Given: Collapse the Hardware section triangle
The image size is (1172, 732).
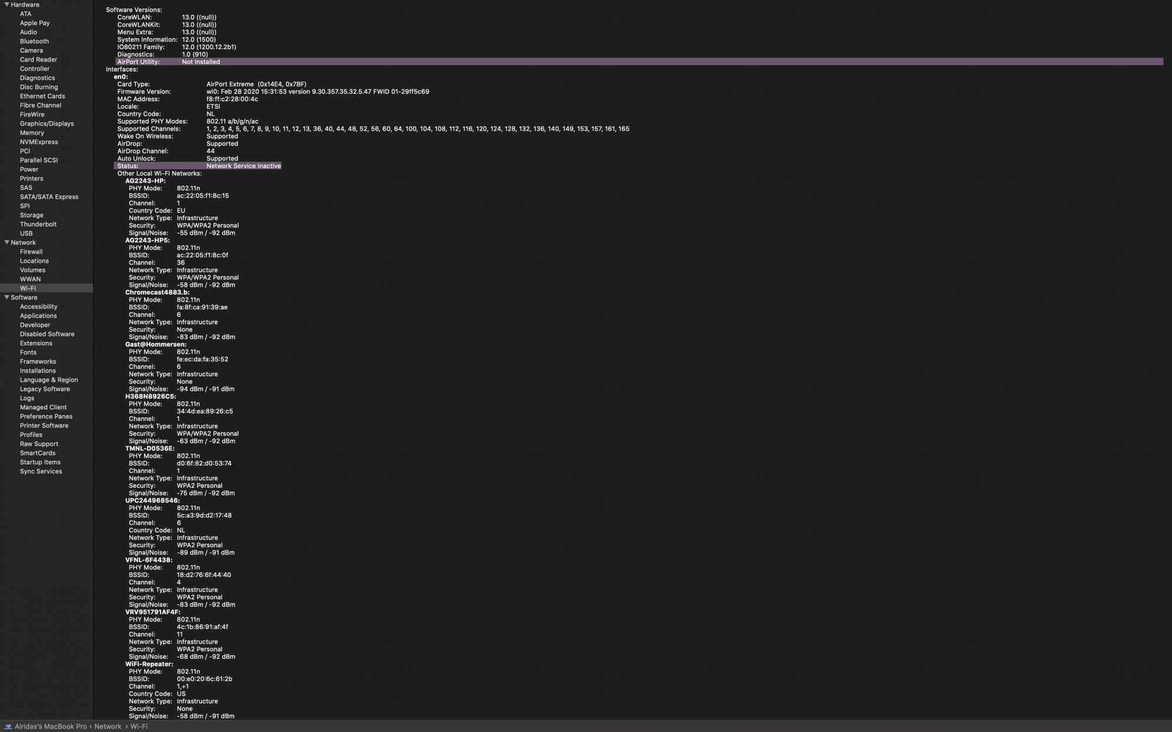Looking at the screenshot, I should pos(6,5).
